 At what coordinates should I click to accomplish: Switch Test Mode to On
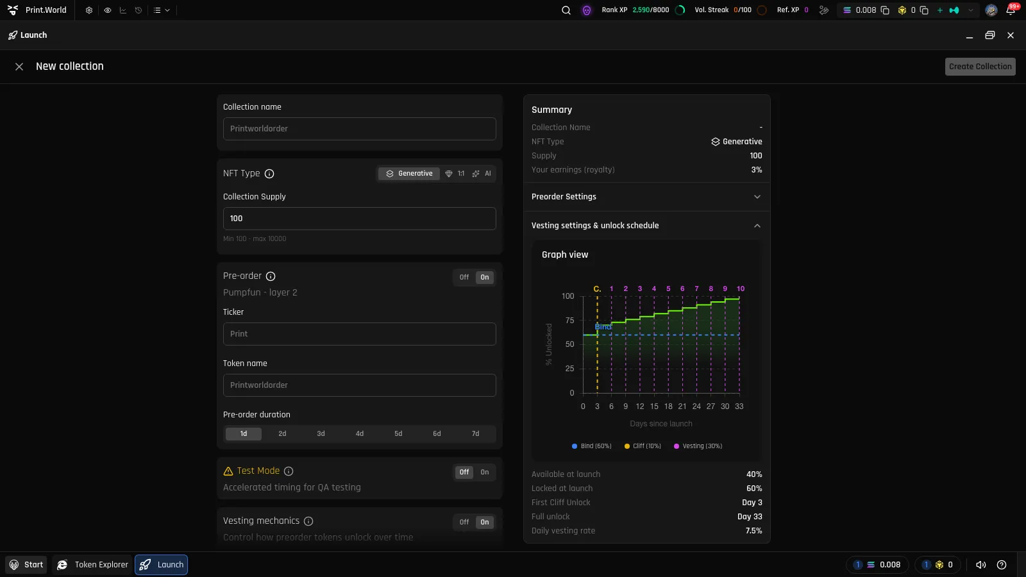(485, 472)
